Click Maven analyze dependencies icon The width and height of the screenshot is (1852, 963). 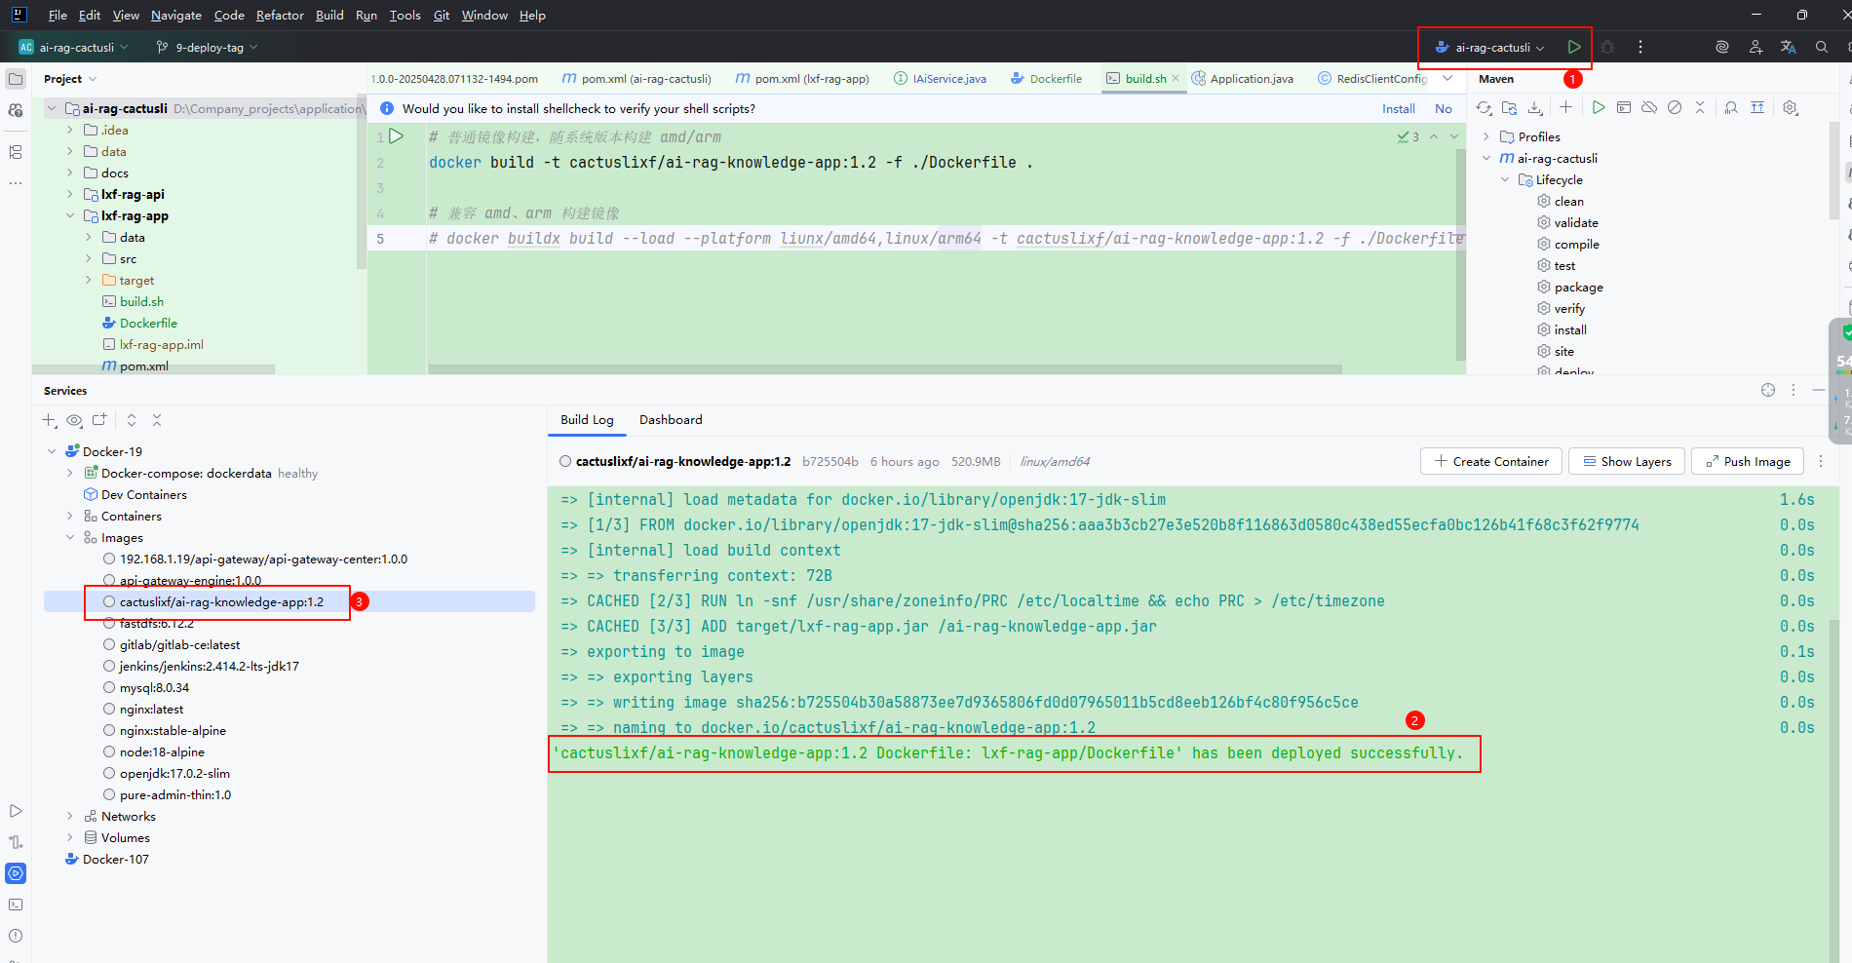[1731, 108]
